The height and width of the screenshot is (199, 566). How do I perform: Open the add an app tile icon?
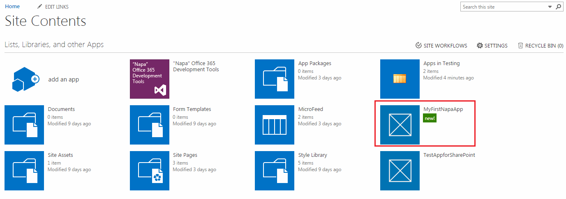25,79
